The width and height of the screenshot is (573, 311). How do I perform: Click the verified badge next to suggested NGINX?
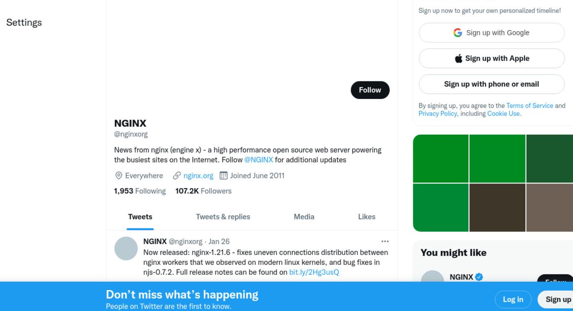point(479,277)
